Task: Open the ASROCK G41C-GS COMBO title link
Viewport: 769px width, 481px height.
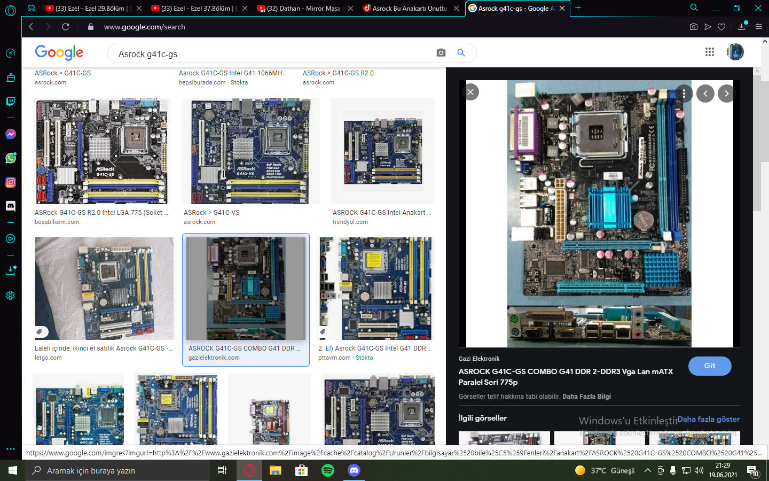Action: (566, 377)
